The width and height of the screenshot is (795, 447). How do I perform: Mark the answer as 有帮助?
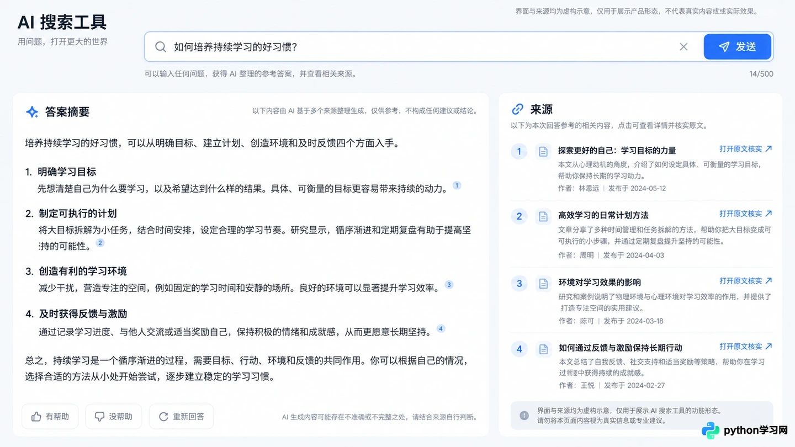pos(50,417)
